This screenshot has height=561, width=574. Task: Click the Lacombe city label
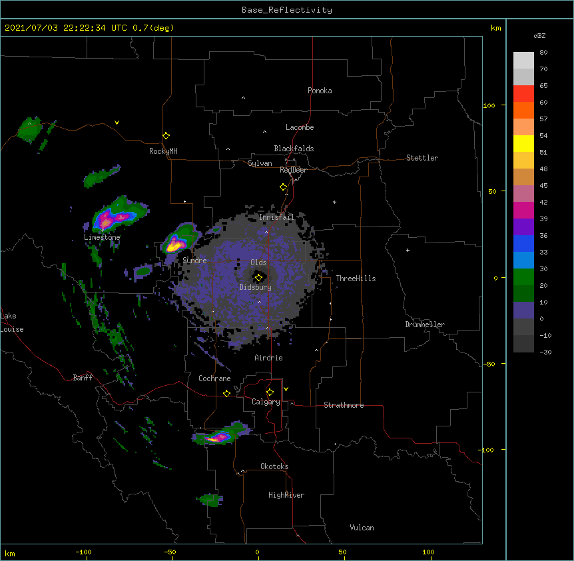(x=300, y=127)
